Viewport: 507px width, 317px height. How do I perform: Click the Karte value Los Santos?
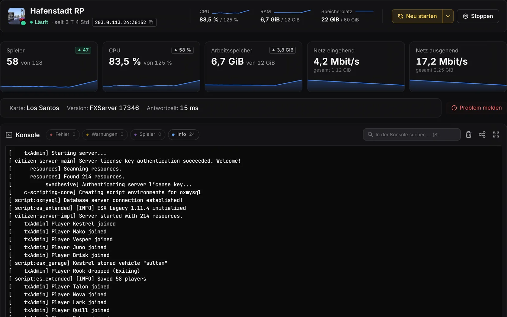click(43, 108)
